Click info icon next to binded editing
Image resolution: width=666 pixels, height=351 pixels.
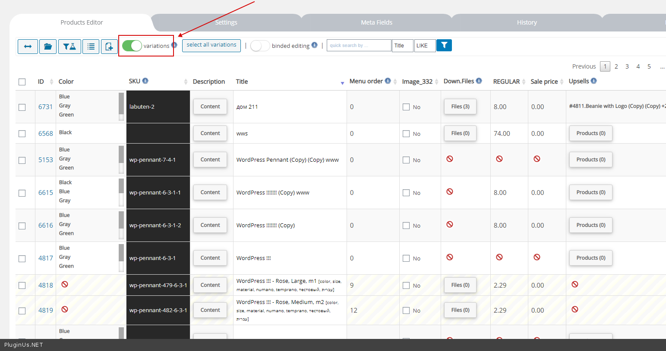(x=314, y=45)
